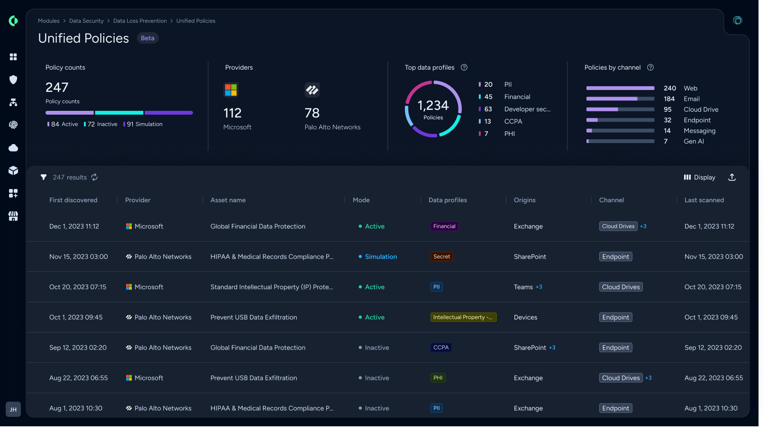The image size is (768, 432).
Task: Expand +3 origins in Sep 12 SharePoint row
Action: pos(559,352)
